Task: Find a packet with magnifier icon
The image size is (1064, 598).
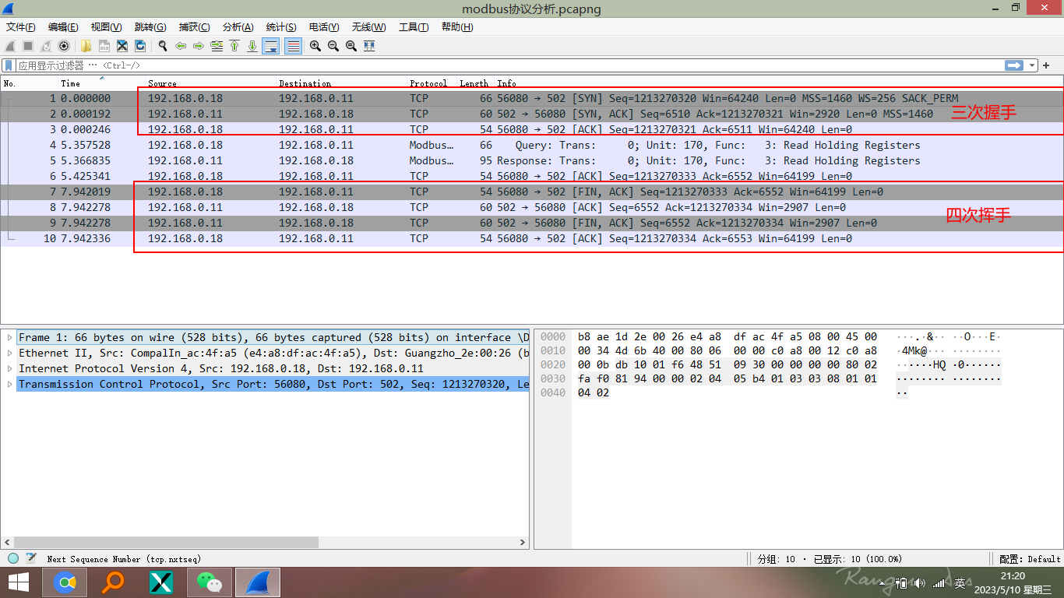Action: pos(162,46)
